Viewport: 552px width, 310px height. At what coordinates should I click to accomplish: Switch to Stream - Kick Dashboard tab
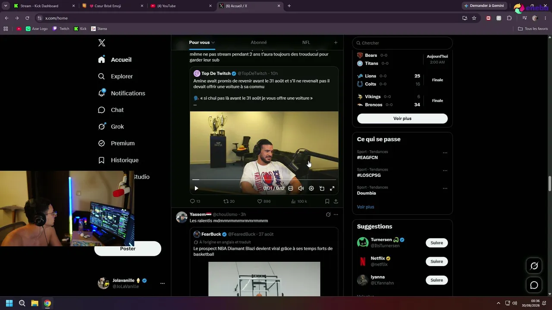pos(44,6)
